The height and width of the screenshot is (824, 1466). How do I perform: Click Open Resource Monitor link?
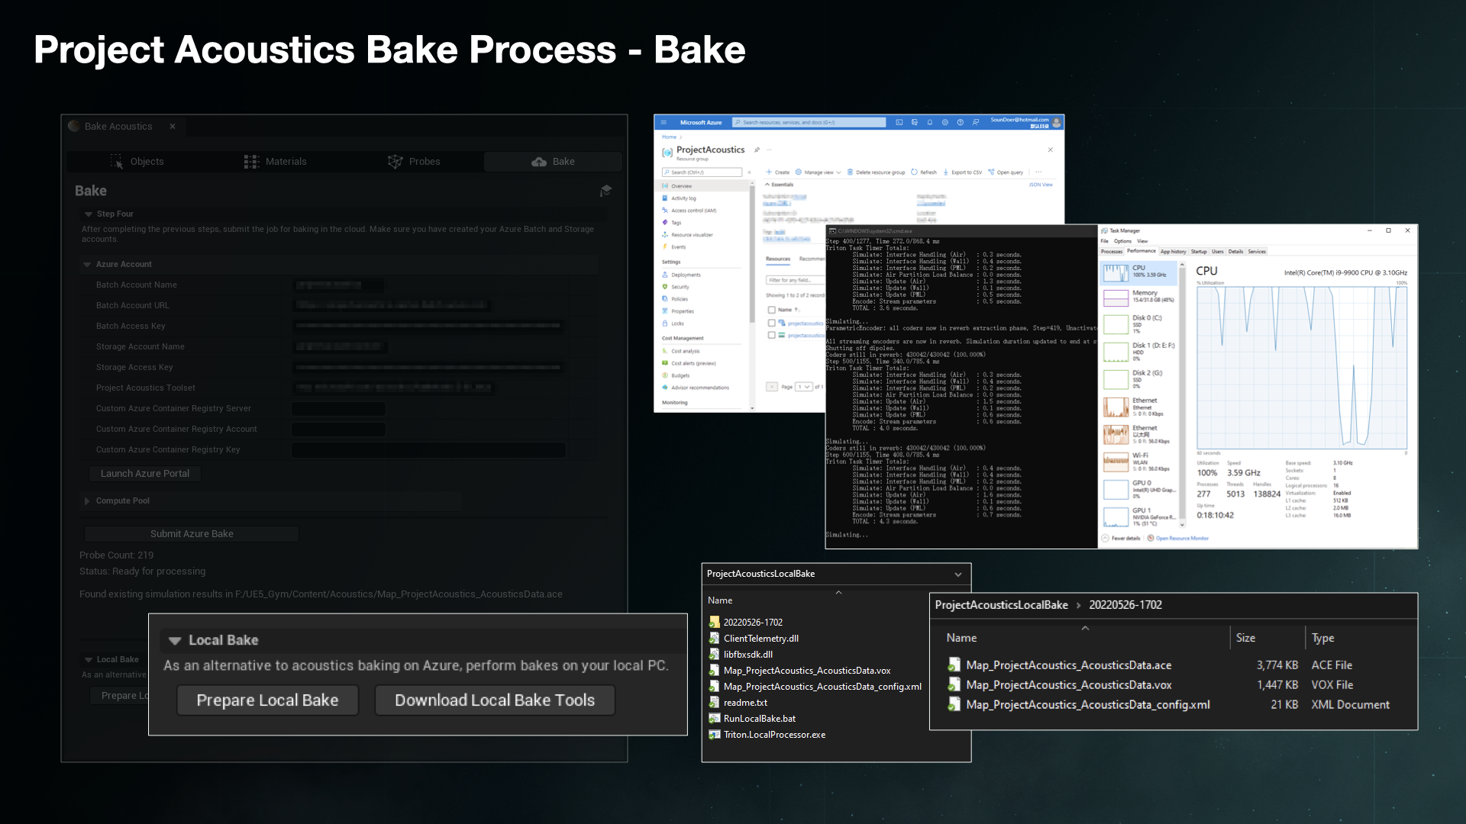(1178, 539)
